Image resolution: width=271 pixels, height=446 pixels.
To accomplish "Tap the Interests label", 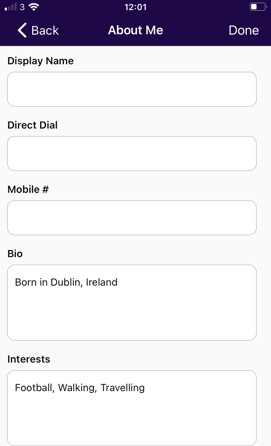I will click(29, 359).
